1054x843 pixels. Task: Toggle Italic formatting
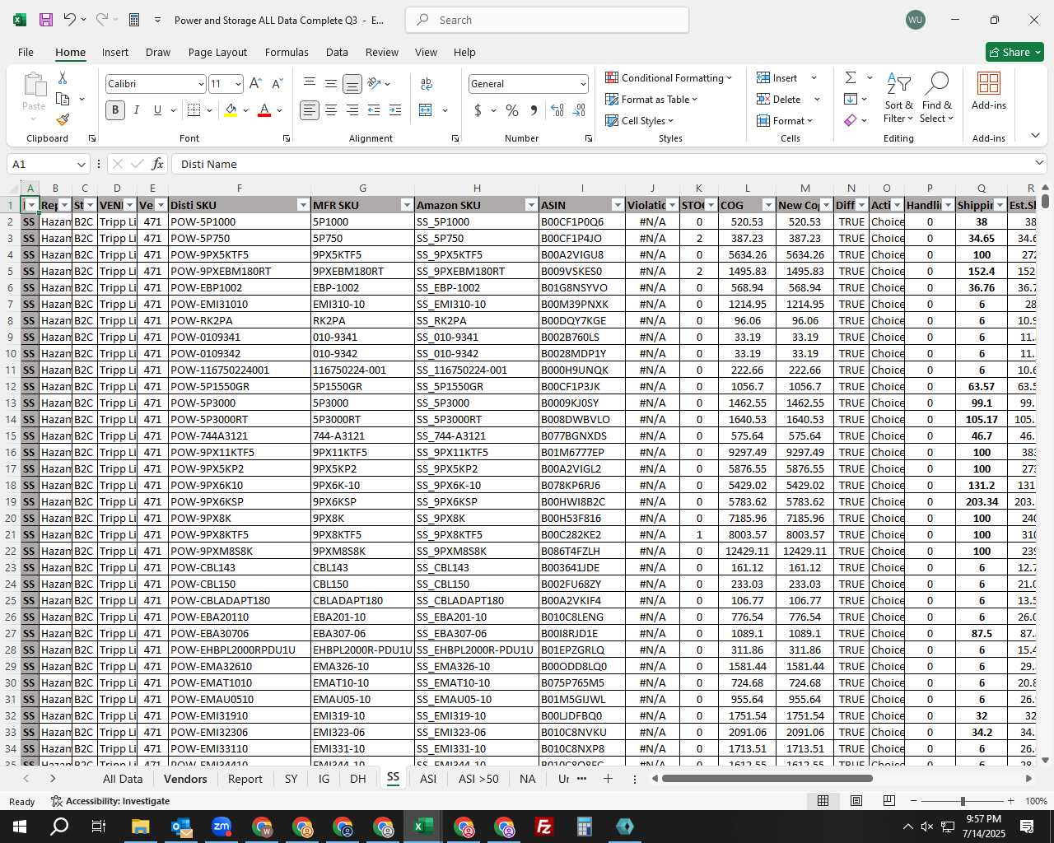tap(137, 110)
